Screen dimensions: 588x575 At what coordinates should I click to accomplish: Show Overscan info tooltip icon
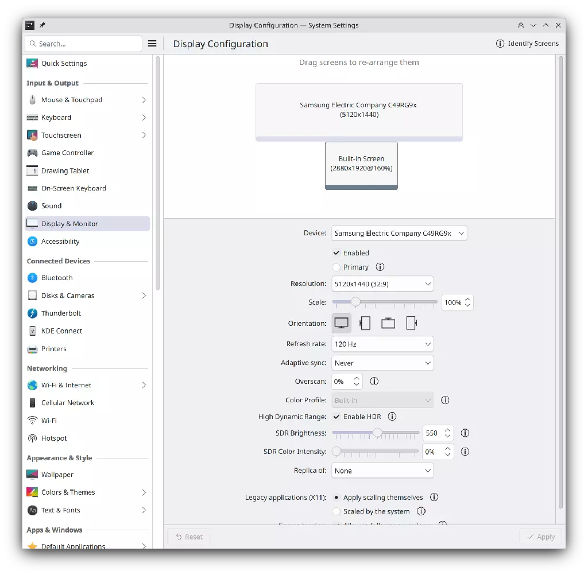coord(374,381)
